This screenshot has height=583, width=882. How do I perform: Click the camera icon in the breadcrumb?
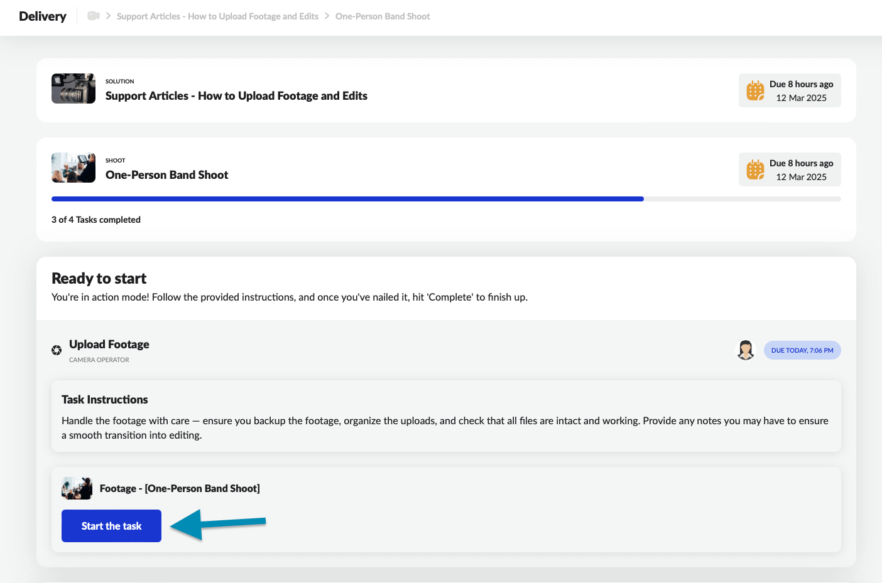coord(93,16)
